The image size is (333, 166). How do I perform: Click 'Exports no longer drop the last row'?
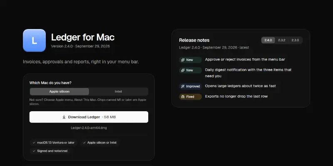pyautogui.click(x=236, y=96)
